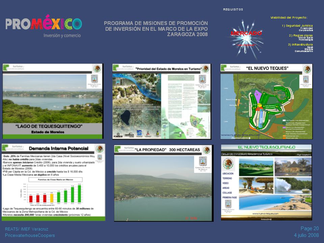Screen dimensions: 324x243
Task: Click the Mexican coat of arms on Lago de Tequesquitengo slide
Action: pos(97,69)
